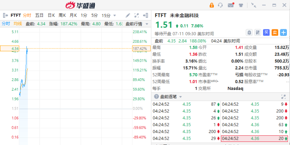Toggle the 分时 line legend under toolbar
Screen dimensions: 290x145
6,24
